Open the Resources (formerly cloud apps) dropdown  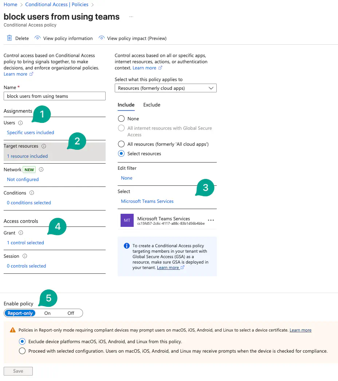(165, 88)
